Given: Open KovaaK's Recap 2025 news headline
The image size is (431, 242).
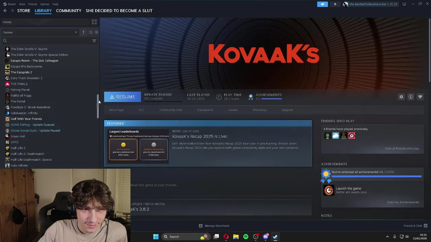Looking at the screenshot, I should [199, 136].
